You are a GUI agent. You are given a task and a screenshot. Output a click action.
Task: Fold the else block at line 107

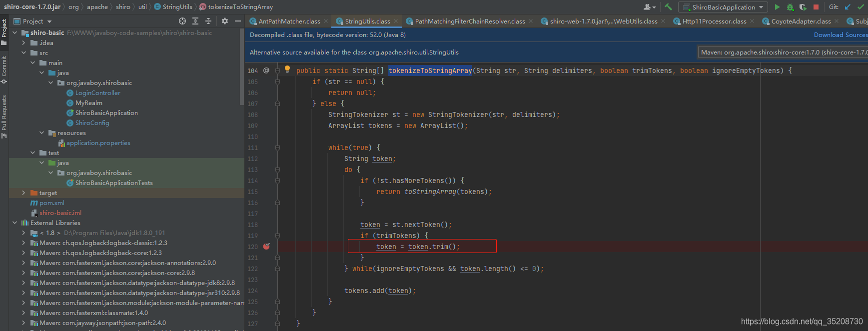[x=277, y=103]
